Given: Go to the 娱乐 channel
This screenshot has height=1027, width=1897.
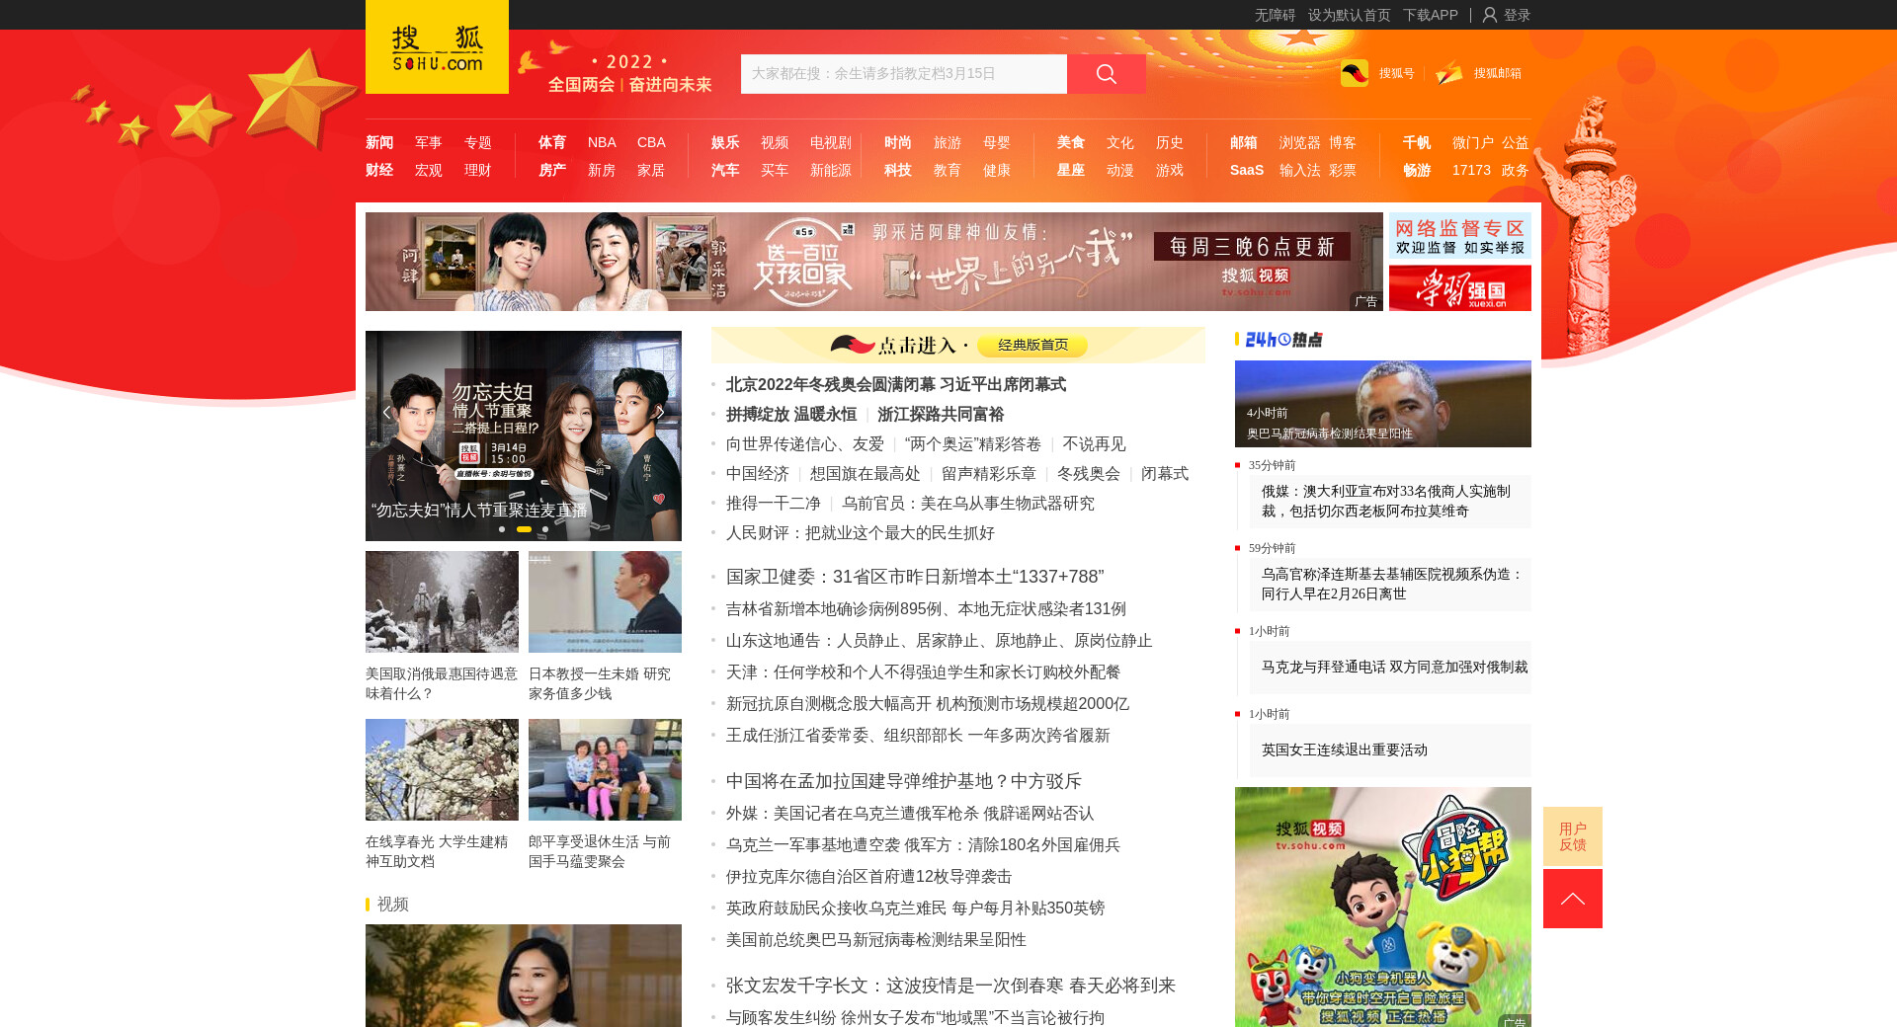Looking at the screenshot, I should (x=725, y=142).
